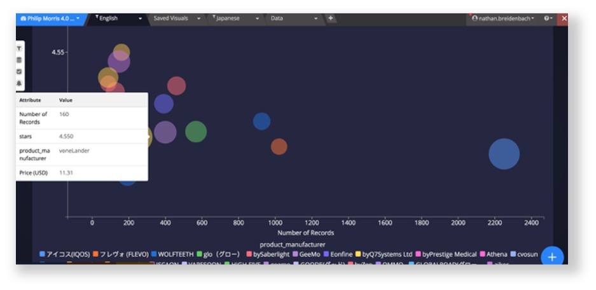The width and height of the screenshot is (596, 290).
Task: Click the green bubble near 600 records
Action: pyautogui.click(x=196, y=132)
